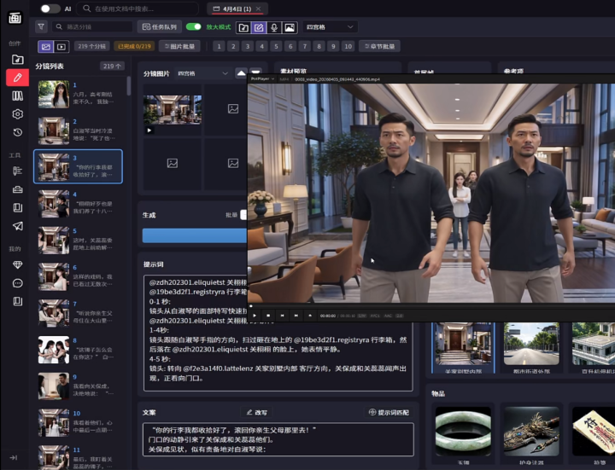The width and height of the screenshot is (615, 470).
Task: Click the 改写 button in 文案 section
Action: [x=256, y=412]
